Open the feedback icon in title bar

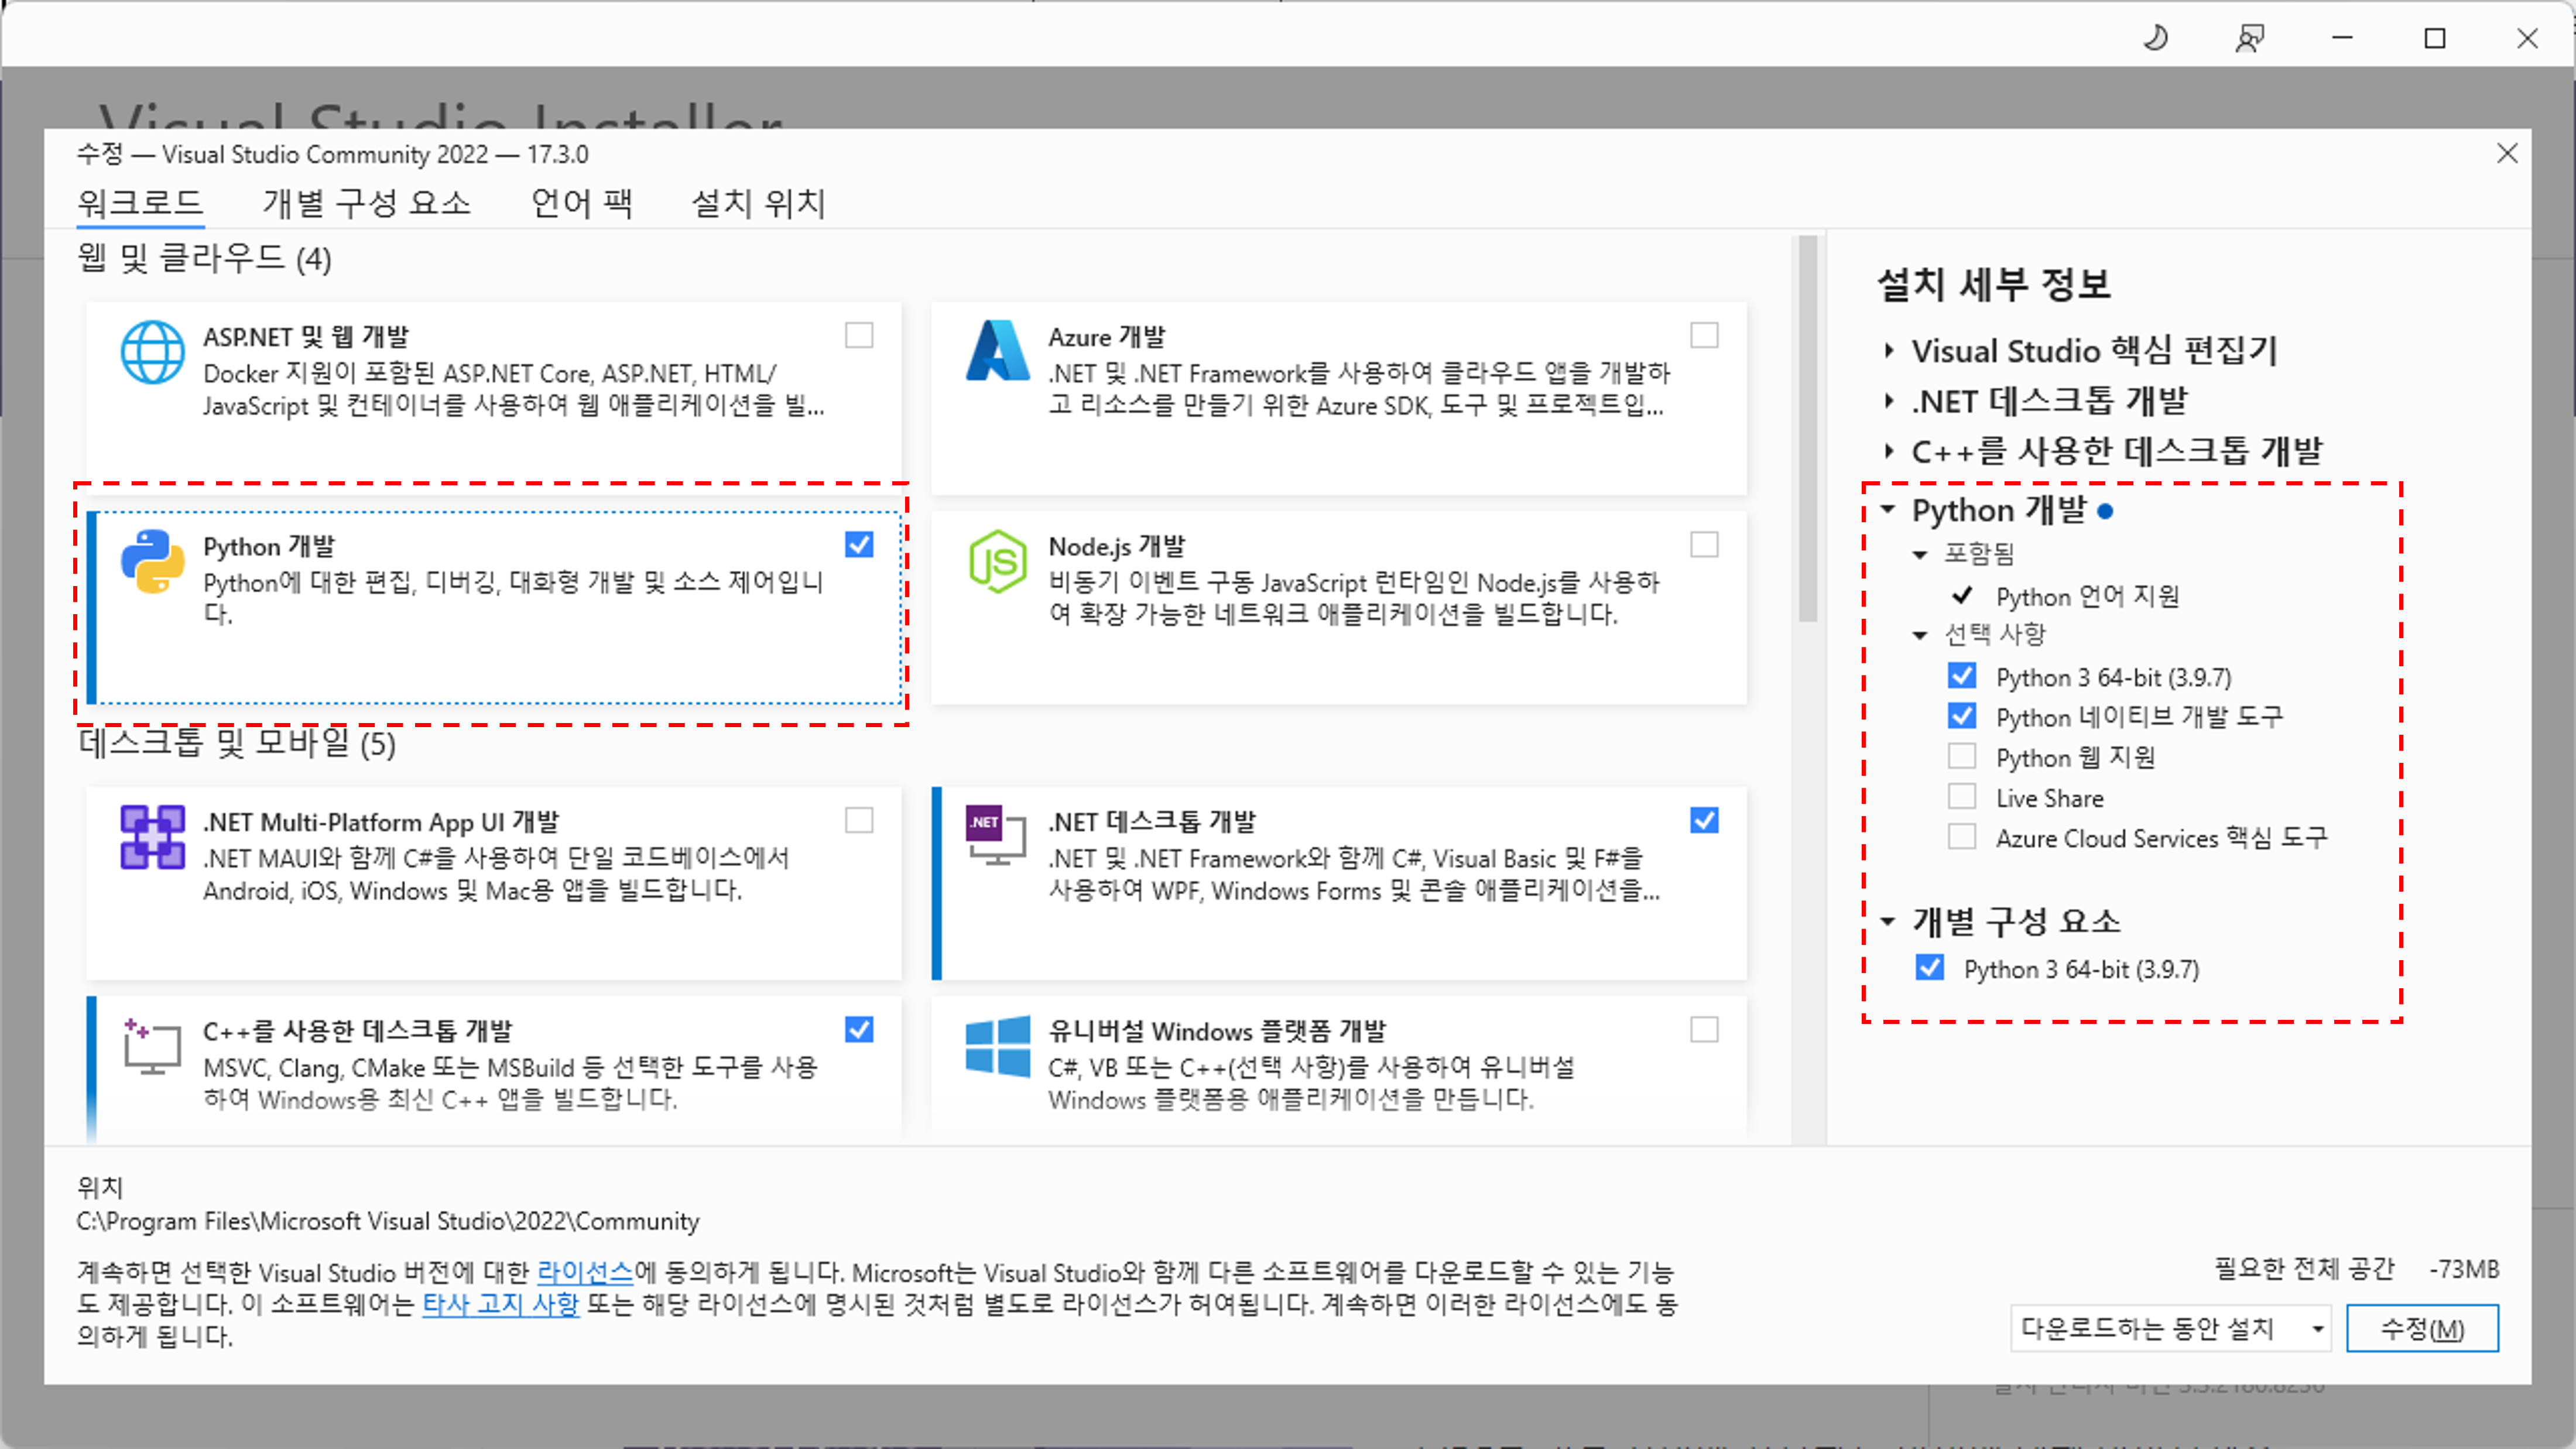(x=2249, y=38)
